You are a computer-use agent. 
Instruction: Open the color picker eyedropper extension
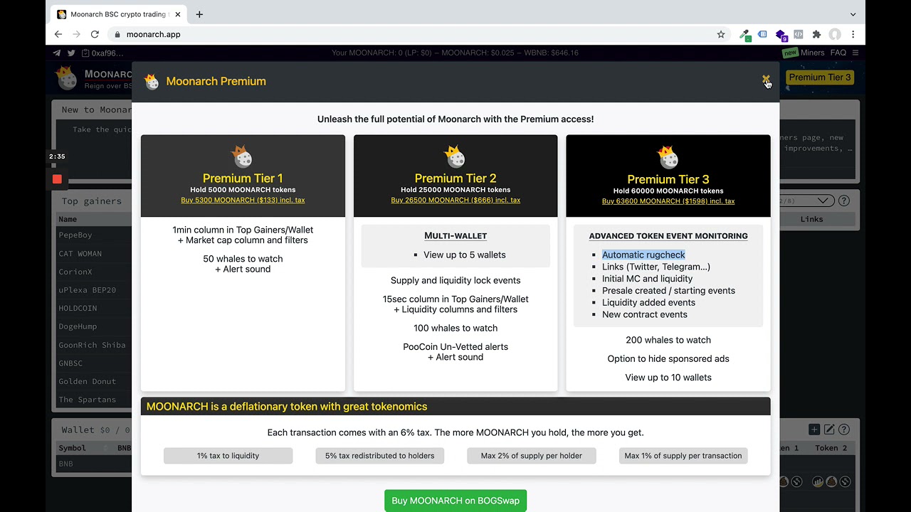tap(744, 34)
